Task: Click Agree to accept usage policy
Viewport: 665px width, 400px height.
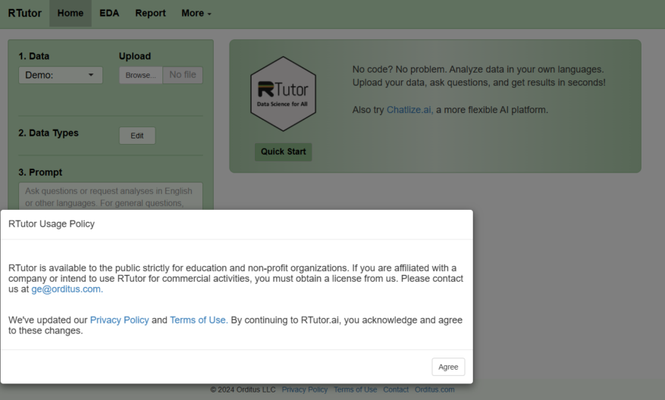Action: click(448, 367)
